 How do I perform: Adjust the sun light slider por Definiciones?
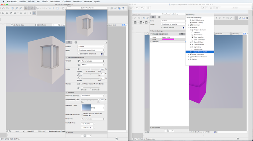(x=90, y=69)
